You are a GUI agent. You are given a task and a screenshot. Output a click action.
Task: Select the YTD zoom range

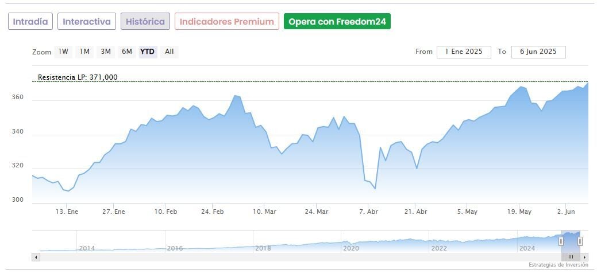coord(148,52)
